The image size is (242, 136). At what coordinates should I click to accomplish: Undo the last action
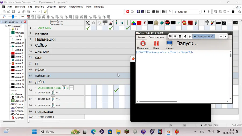34,12
